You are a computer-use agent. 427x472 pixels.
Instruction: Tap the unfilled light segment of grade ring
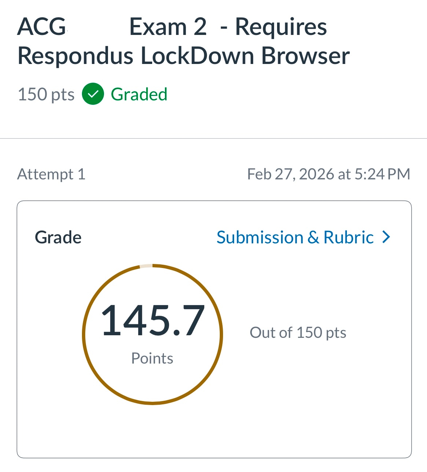(x=146, y=266)
